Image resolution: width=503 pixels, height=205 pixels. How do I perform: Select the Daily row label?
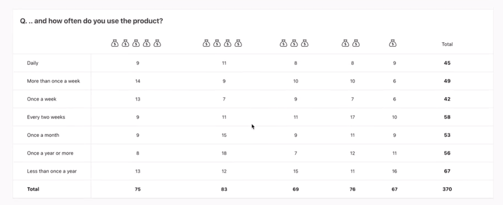point(33,63)
